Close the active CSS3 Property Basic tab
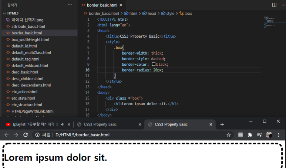The height and width of the screenshot is (168, 286). point(211,124)
